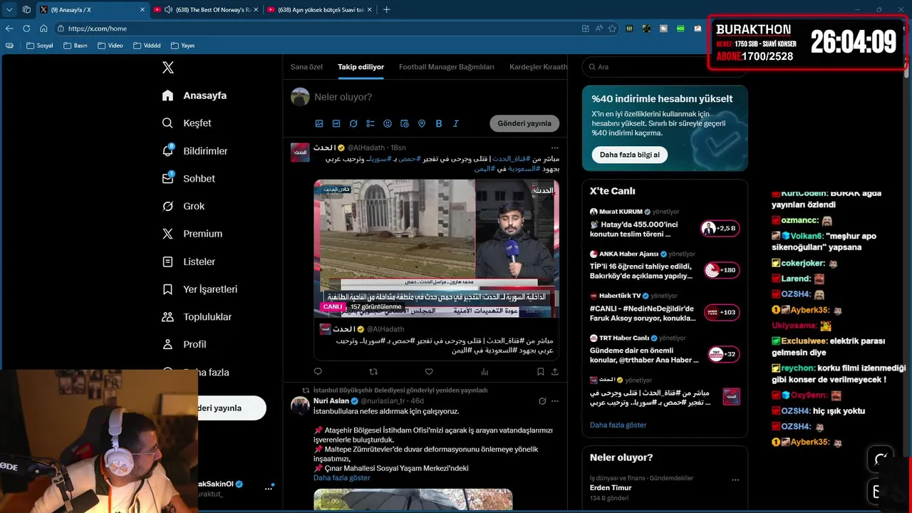Click the Ara search box
912x513 pixels.
coord(664,67)
